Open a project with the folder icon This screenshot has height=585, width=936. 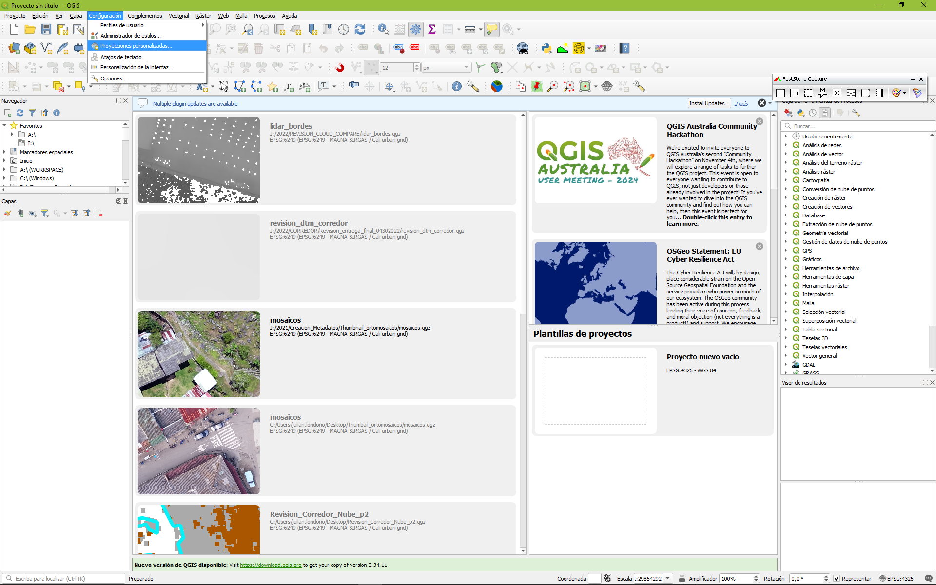tap(30, 30)
